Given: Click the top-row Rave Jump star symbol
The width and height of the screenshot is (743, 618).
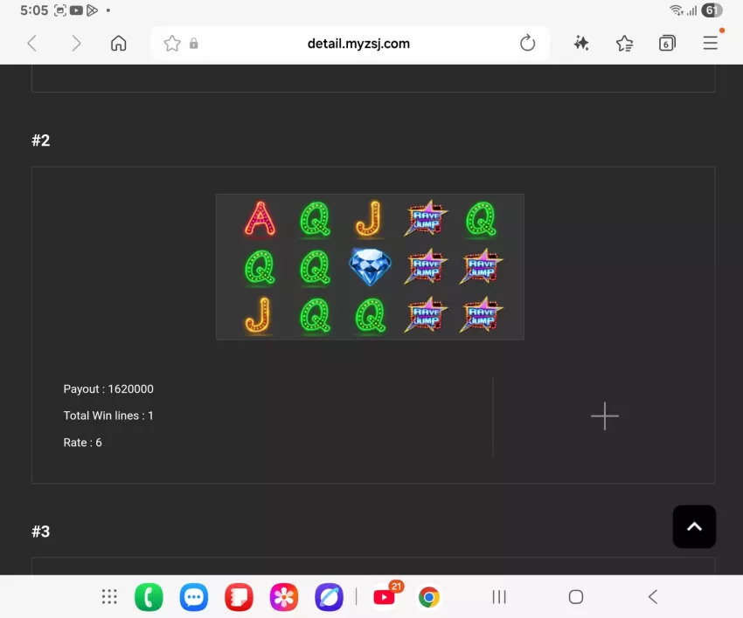Looking at the screenshot, I should [x=426, y=218].
